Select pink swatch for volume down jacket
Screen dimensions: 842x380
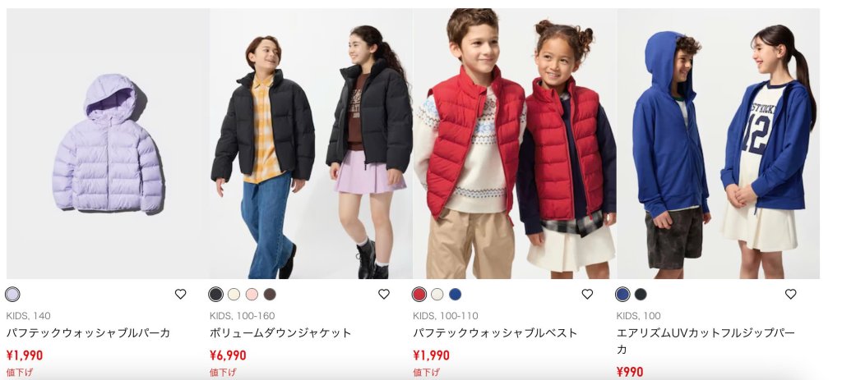pos(252,295)
